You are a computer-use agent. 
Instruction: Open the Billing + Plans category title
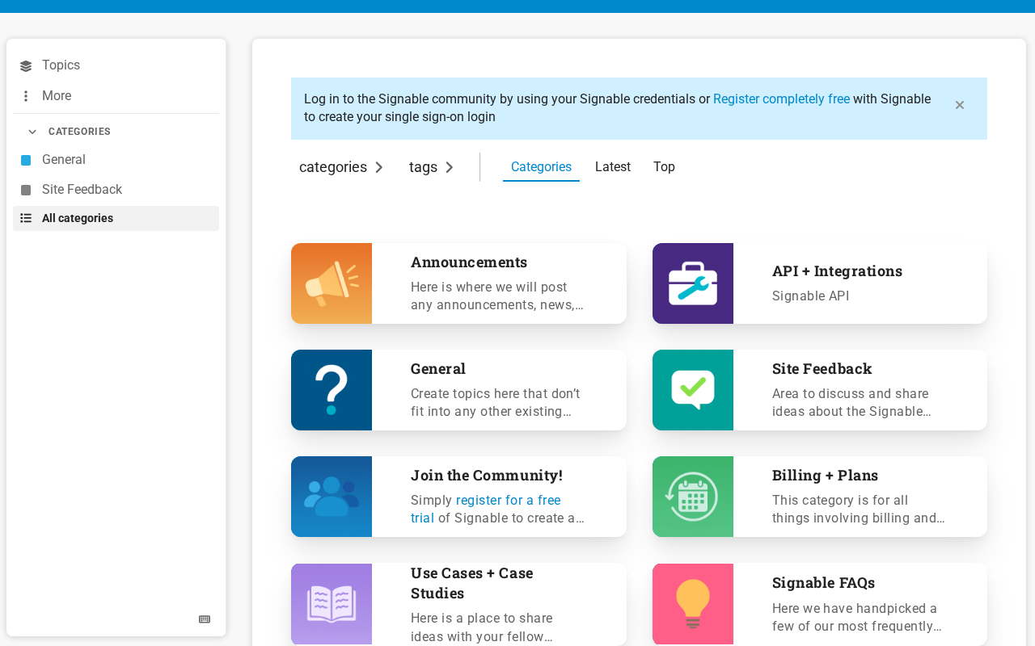pyautogui.click(x=825, y=476)
